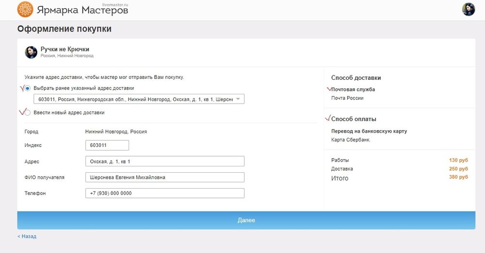Choose the enter new delivery address option

(28, 113)
